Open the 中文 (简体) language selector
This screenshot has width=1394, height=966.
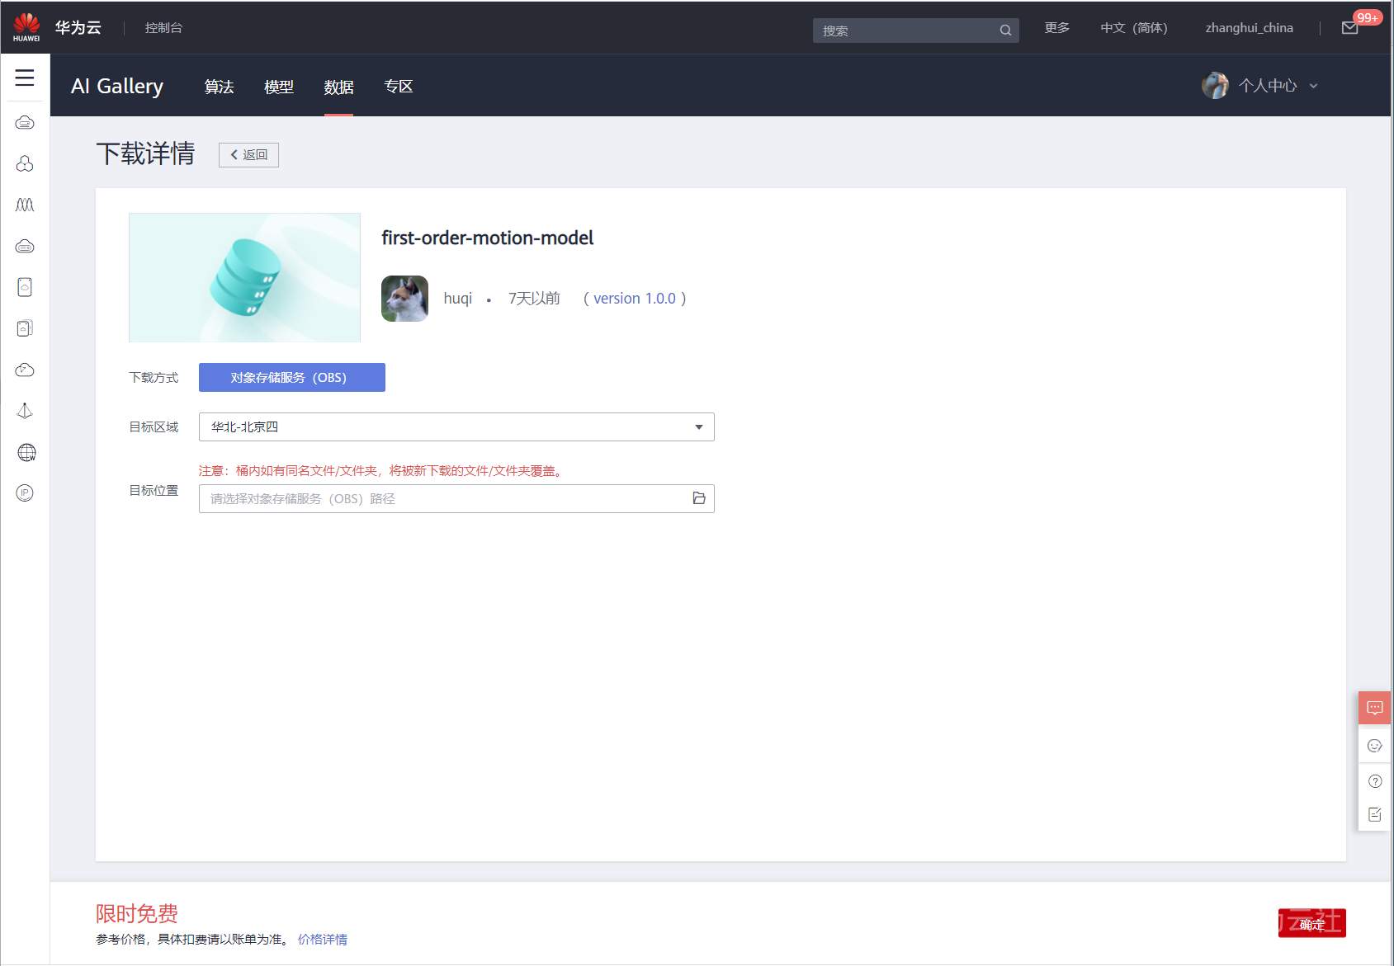click(x=1134, y=28)
